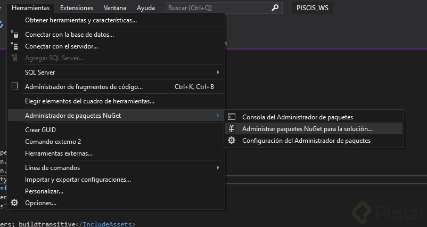
Task: Click the Opciones gear icon
Action: click(x=14, y=202)
